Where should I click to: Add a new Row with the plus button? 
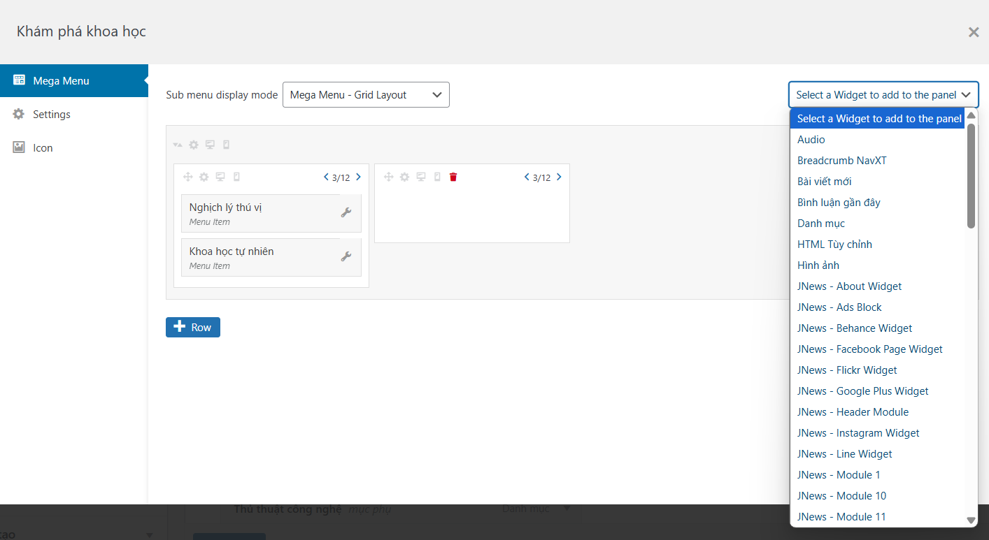click(x=193, y=327)
